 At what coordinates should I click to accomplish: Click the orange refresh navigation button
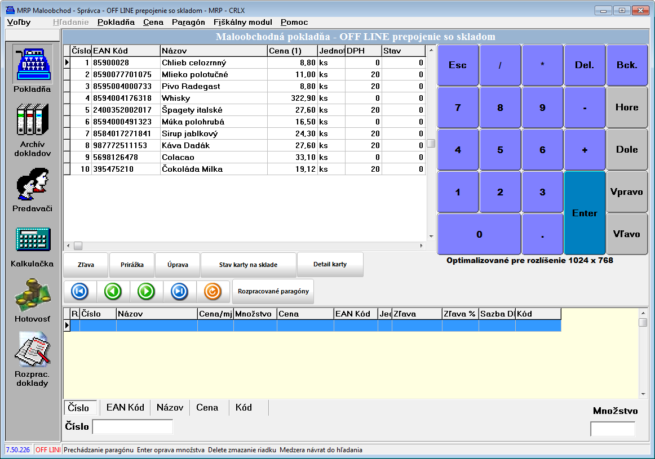click(213, 291)
